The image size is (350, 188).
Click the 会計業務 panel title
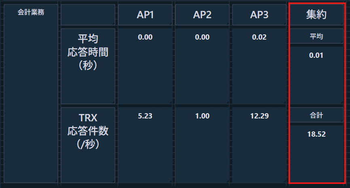click(31, 12)
